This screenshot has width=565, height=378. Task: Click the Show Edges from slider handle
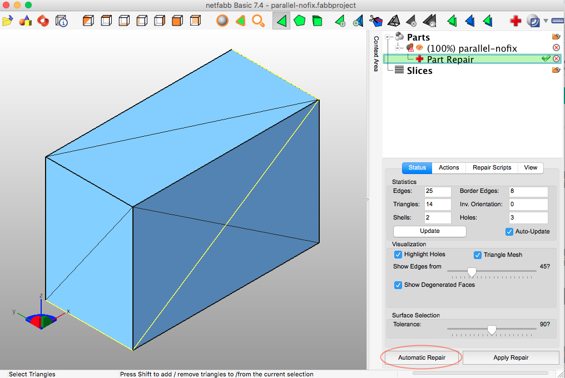point(472,272)
